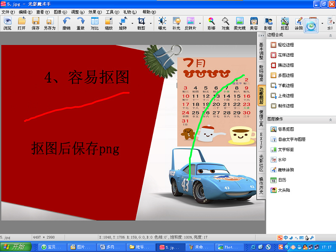This screenshot has width=336, height=252.
Task: Open the 帮助 menu
Action: point(149,12)
